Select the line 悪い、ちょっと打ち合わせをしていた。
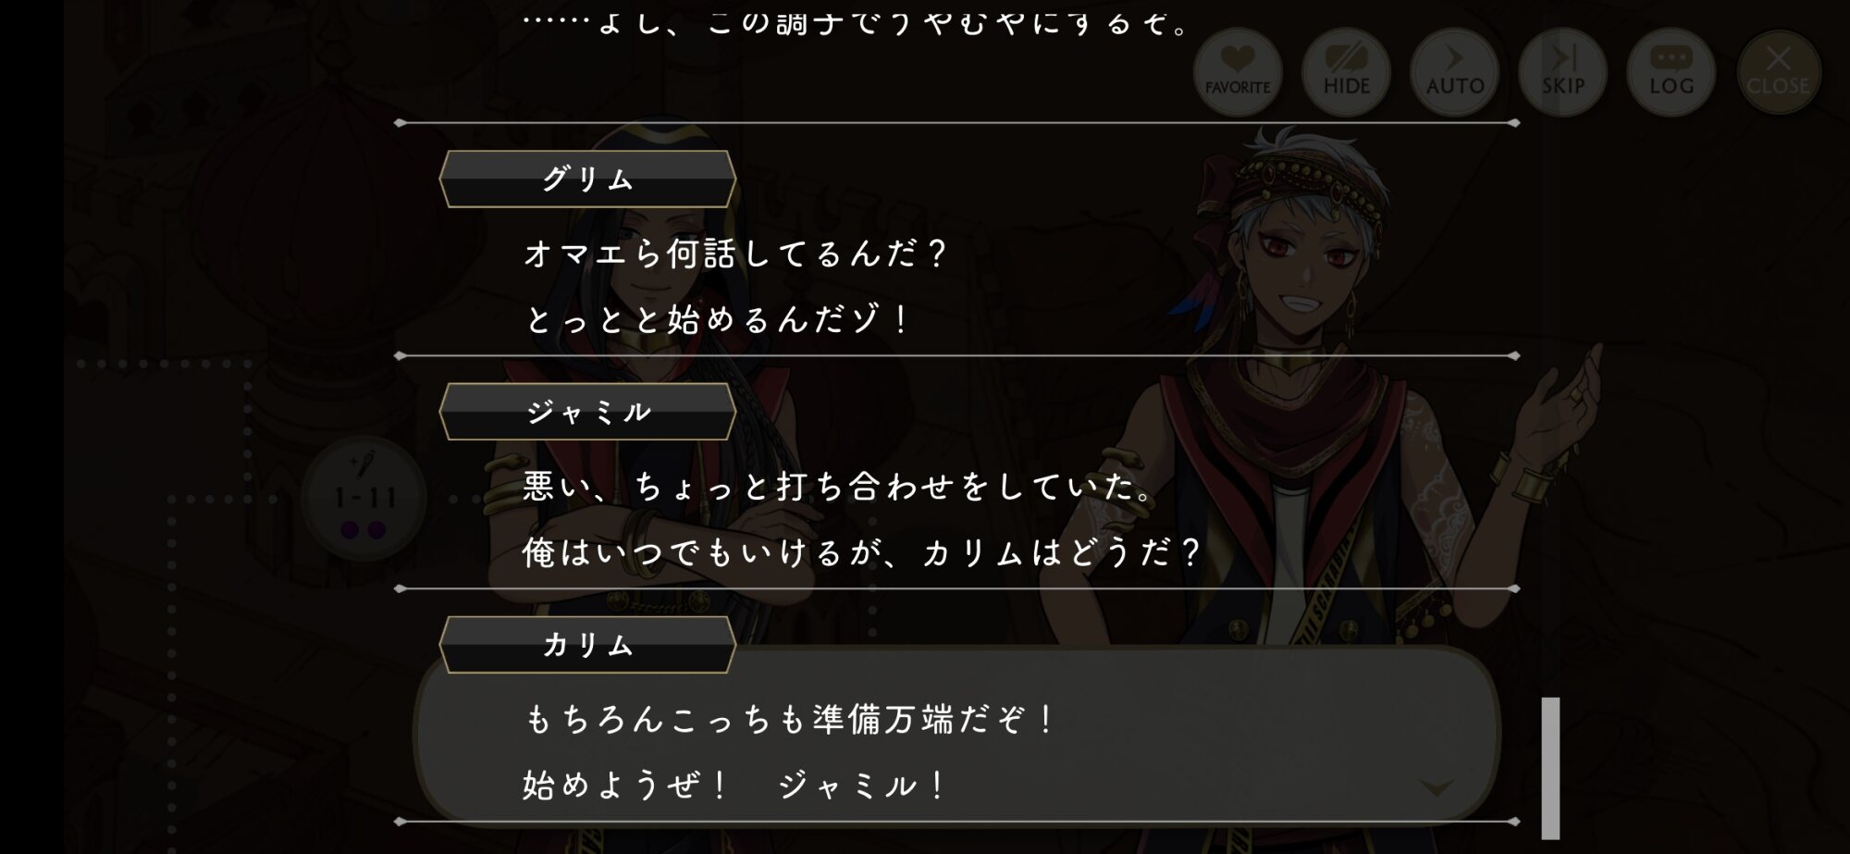Image resolution: width=1850 pixels, height=854 pixels. [x=838, y=487]
